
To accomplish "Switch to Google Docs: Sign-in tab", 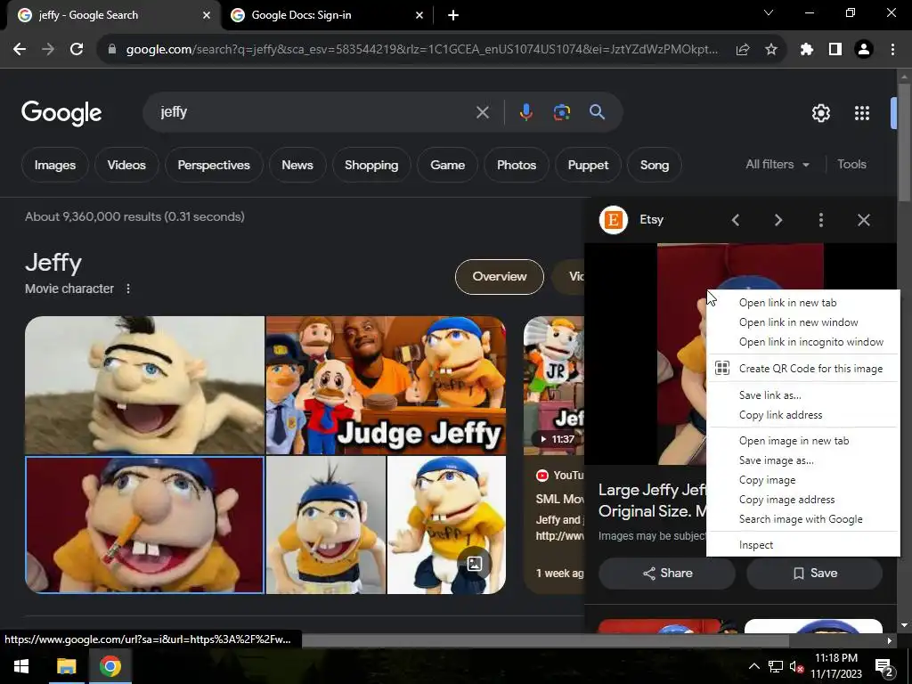I will click(x=326, y=15).
